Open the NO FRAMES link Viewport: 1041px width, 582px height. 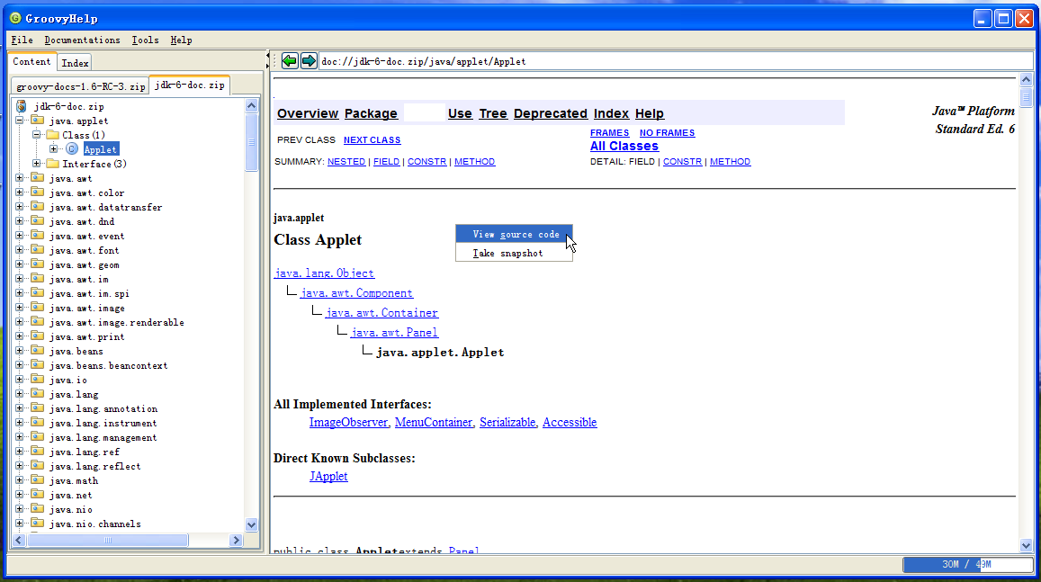tap(668, 133)
